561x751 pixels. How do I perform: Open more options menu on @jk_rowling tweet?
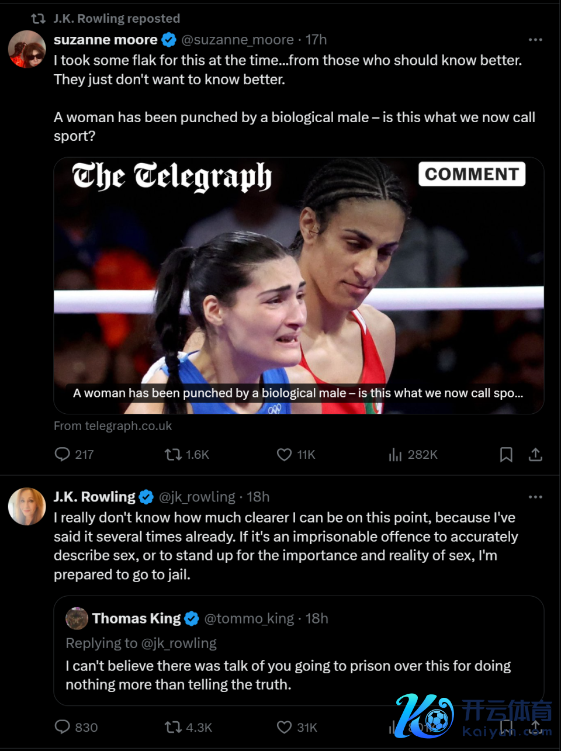[535, 497]
